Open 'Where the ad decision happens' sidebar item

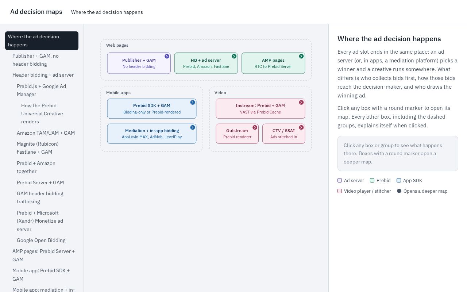(42, 41)
